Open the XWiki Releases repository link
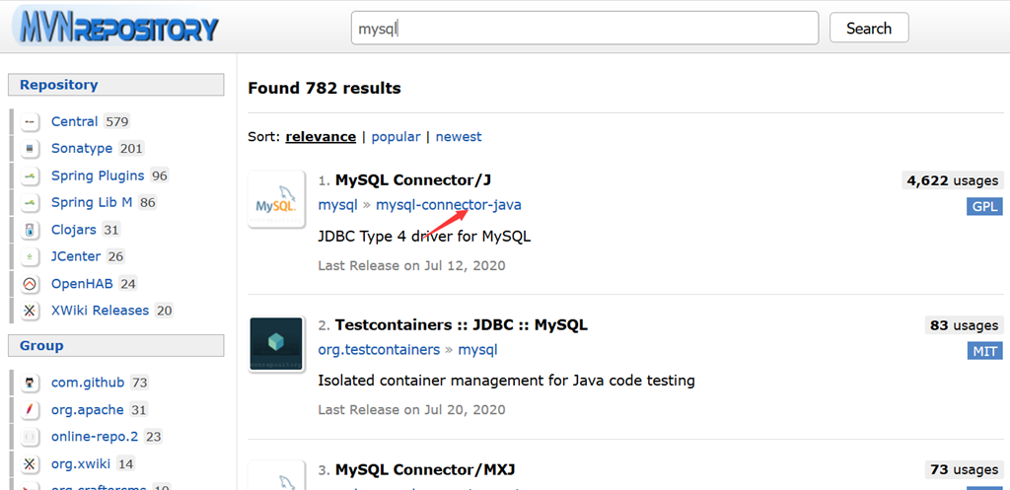 tap(100, 311)
